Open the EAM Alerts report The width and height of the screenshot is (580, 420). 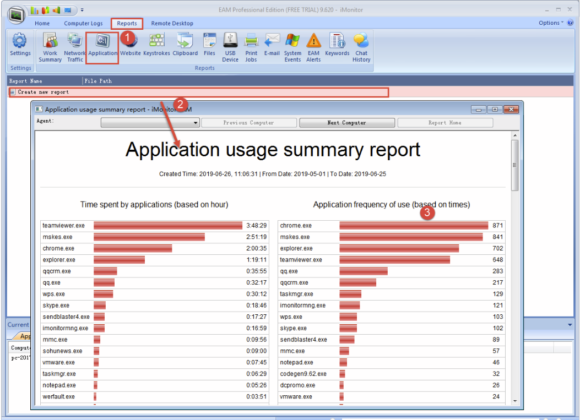point(313,47)
